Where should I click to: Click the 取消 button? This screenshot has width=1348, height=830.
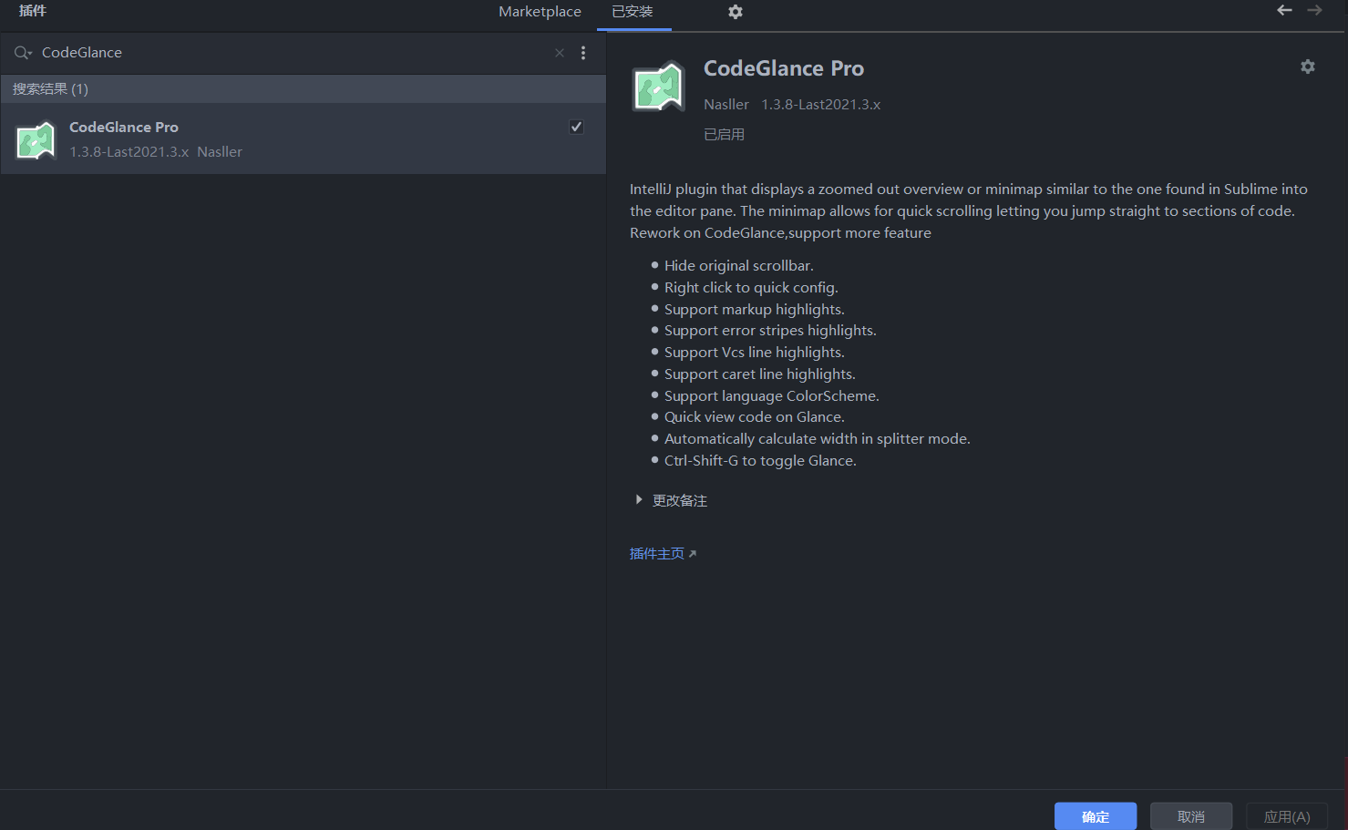1191,816
